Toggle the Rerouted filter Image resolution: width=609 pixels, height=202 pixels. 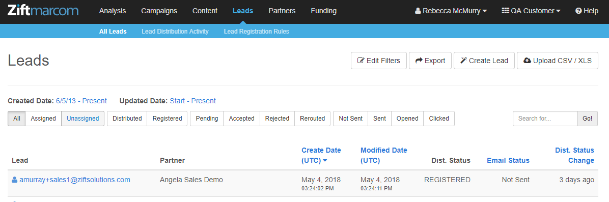[x=312, y=119]
